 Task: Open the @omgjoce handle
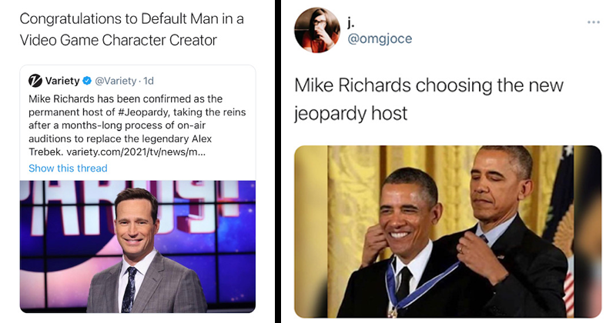click(380, 38)
